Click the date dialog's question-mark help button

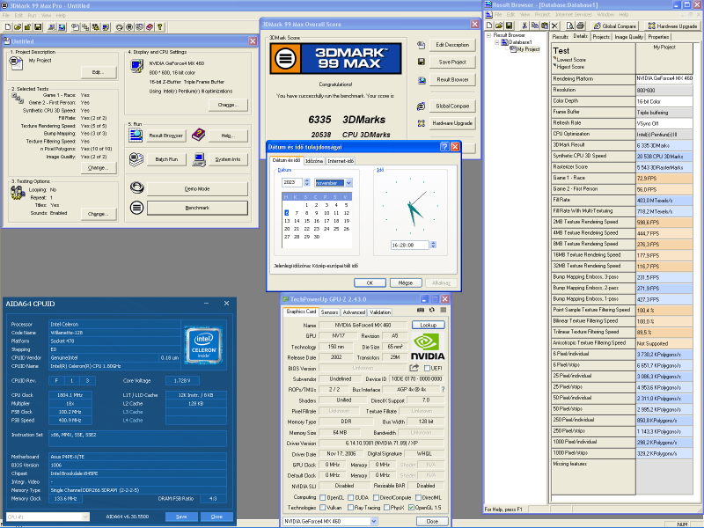pyautogui.click(x=444, y=147)
